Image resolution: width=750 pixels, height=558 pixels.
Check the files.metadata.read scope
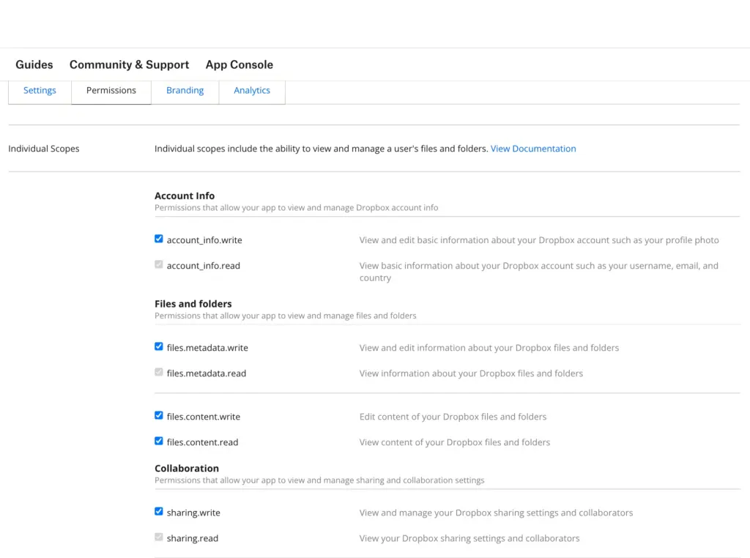pyautogui.click(x=159, y=372)
